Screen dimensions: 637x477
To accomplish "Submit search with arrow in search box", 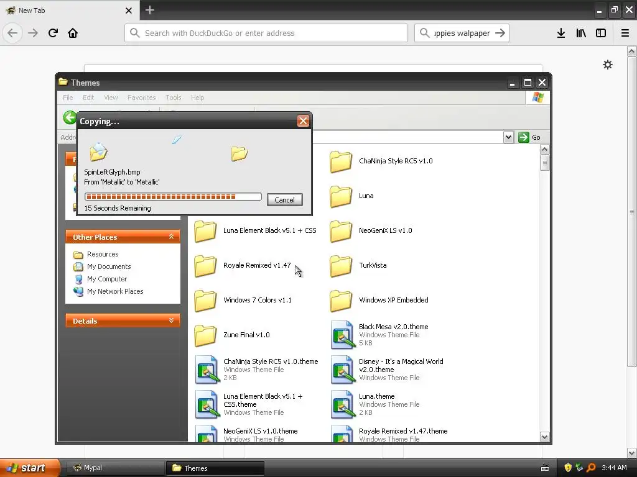I will click(x=500, y=33).
